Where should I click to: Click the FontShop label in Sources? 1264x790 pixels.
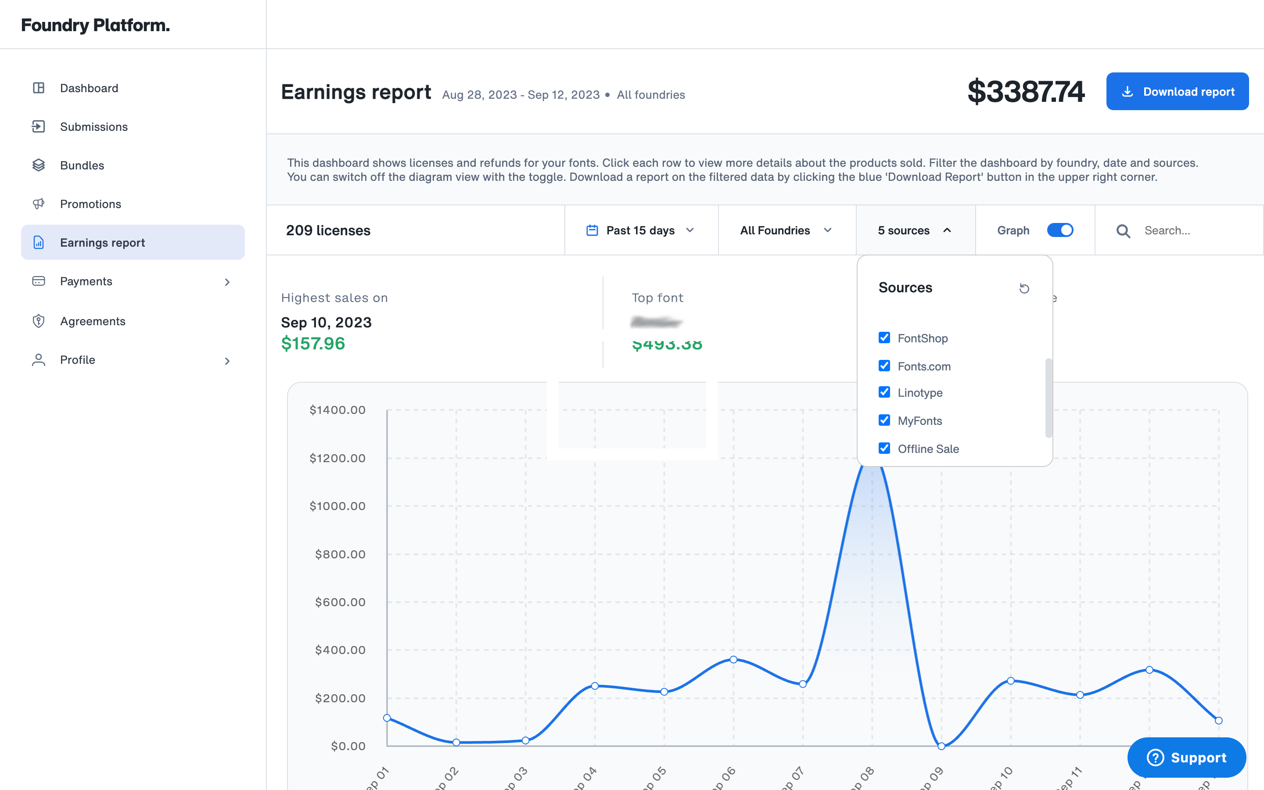coord(923,338)
